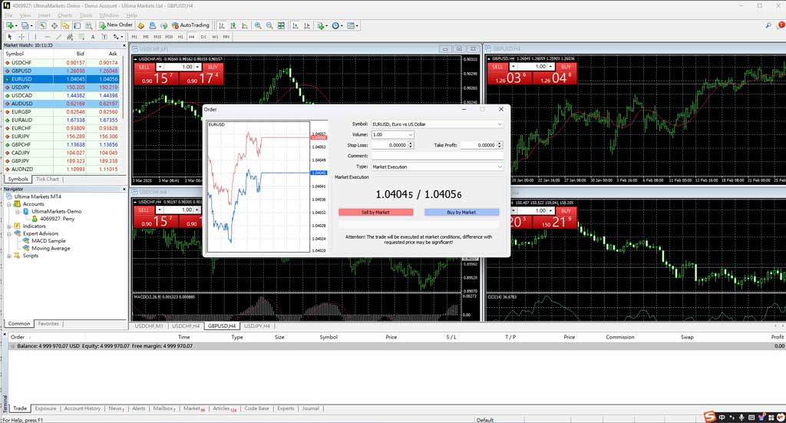Click the Sell by Market button
The width and height of the screenshot is (786, 423).
tap(375, 212)
